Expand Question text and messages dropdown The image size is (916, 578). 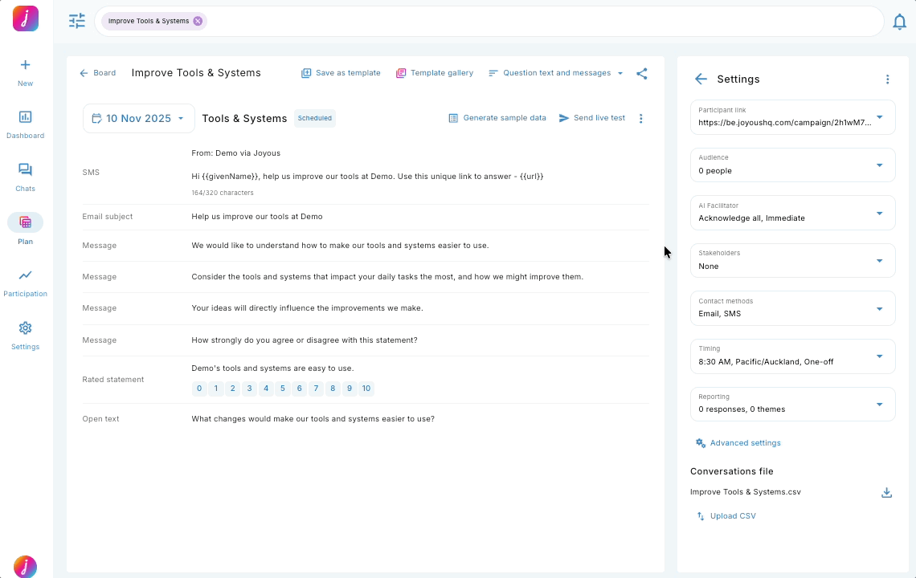(x=556, y=73)
